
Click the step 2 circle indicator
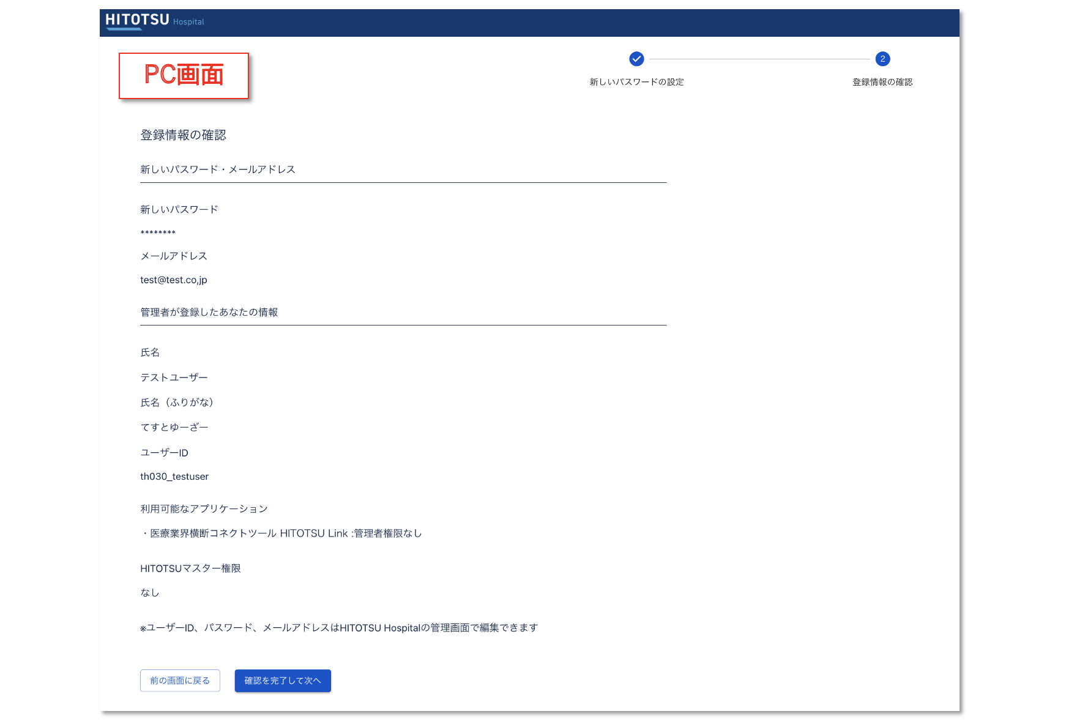[x=882, y=59]
